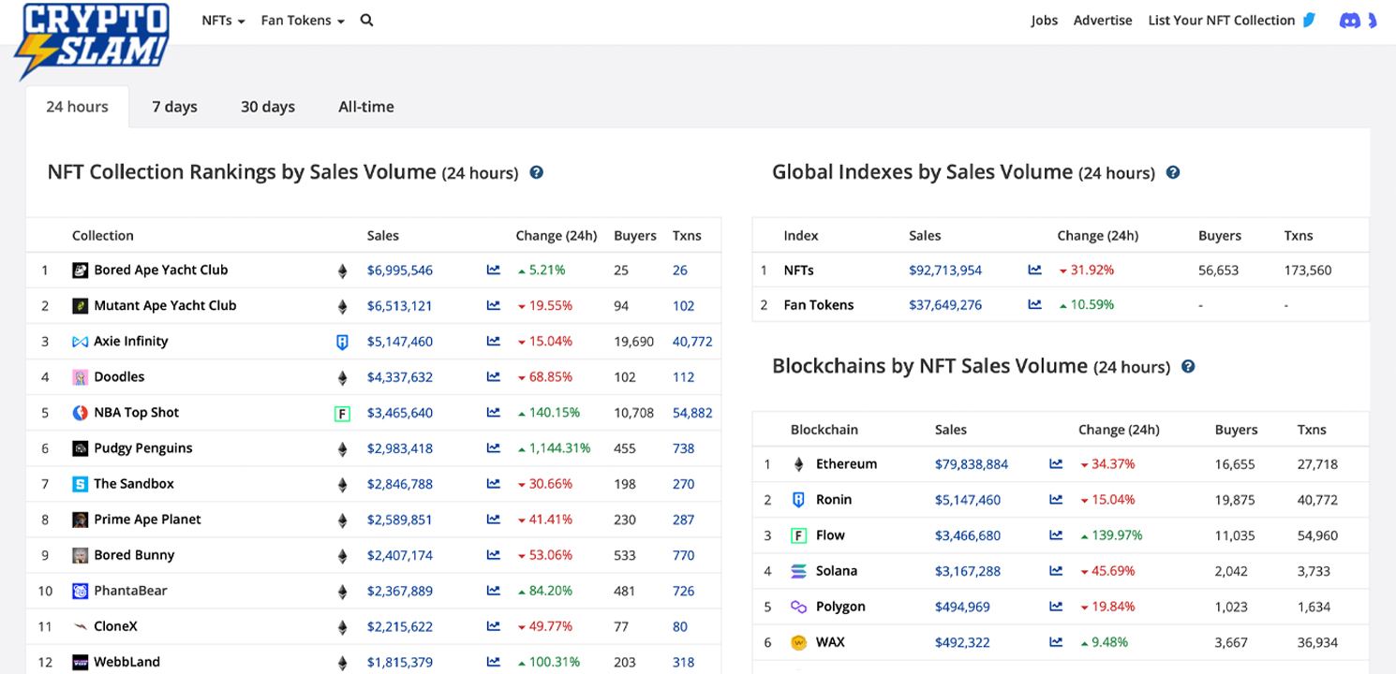Open the Twitter bird icon
This screenshot has height=674, width=1396.
tap(1310, 20)
